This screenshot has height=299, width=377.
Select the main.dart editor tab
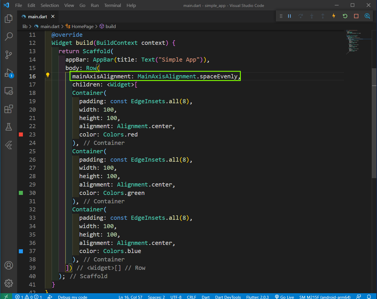pyautogui.click(x=38, y=16)
